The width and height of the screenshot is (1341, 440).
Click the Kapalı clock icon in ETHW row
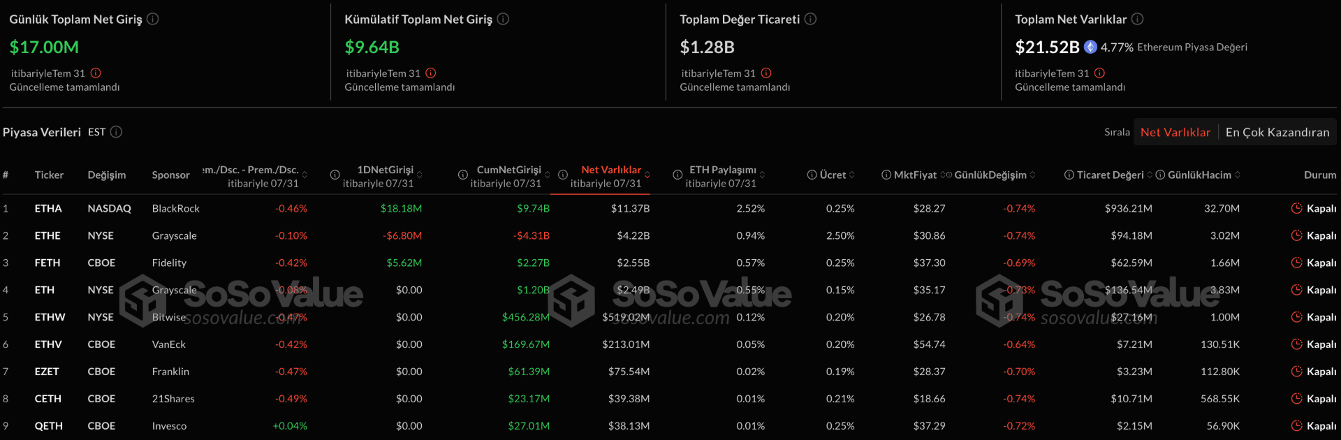[x=1297, y=317]
